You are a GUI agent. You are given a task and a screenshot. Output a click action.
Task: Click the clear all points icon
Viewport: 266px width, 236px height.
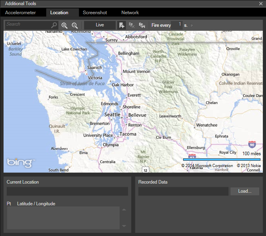(x=132, y=25)
